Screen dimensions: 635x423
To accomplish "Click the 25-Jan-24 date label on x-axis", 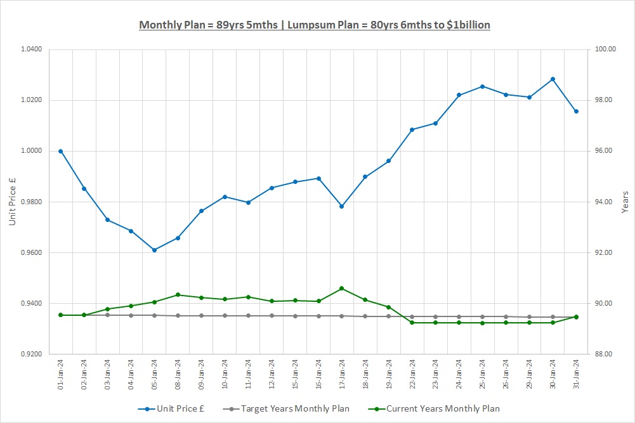I will [483, 375].
